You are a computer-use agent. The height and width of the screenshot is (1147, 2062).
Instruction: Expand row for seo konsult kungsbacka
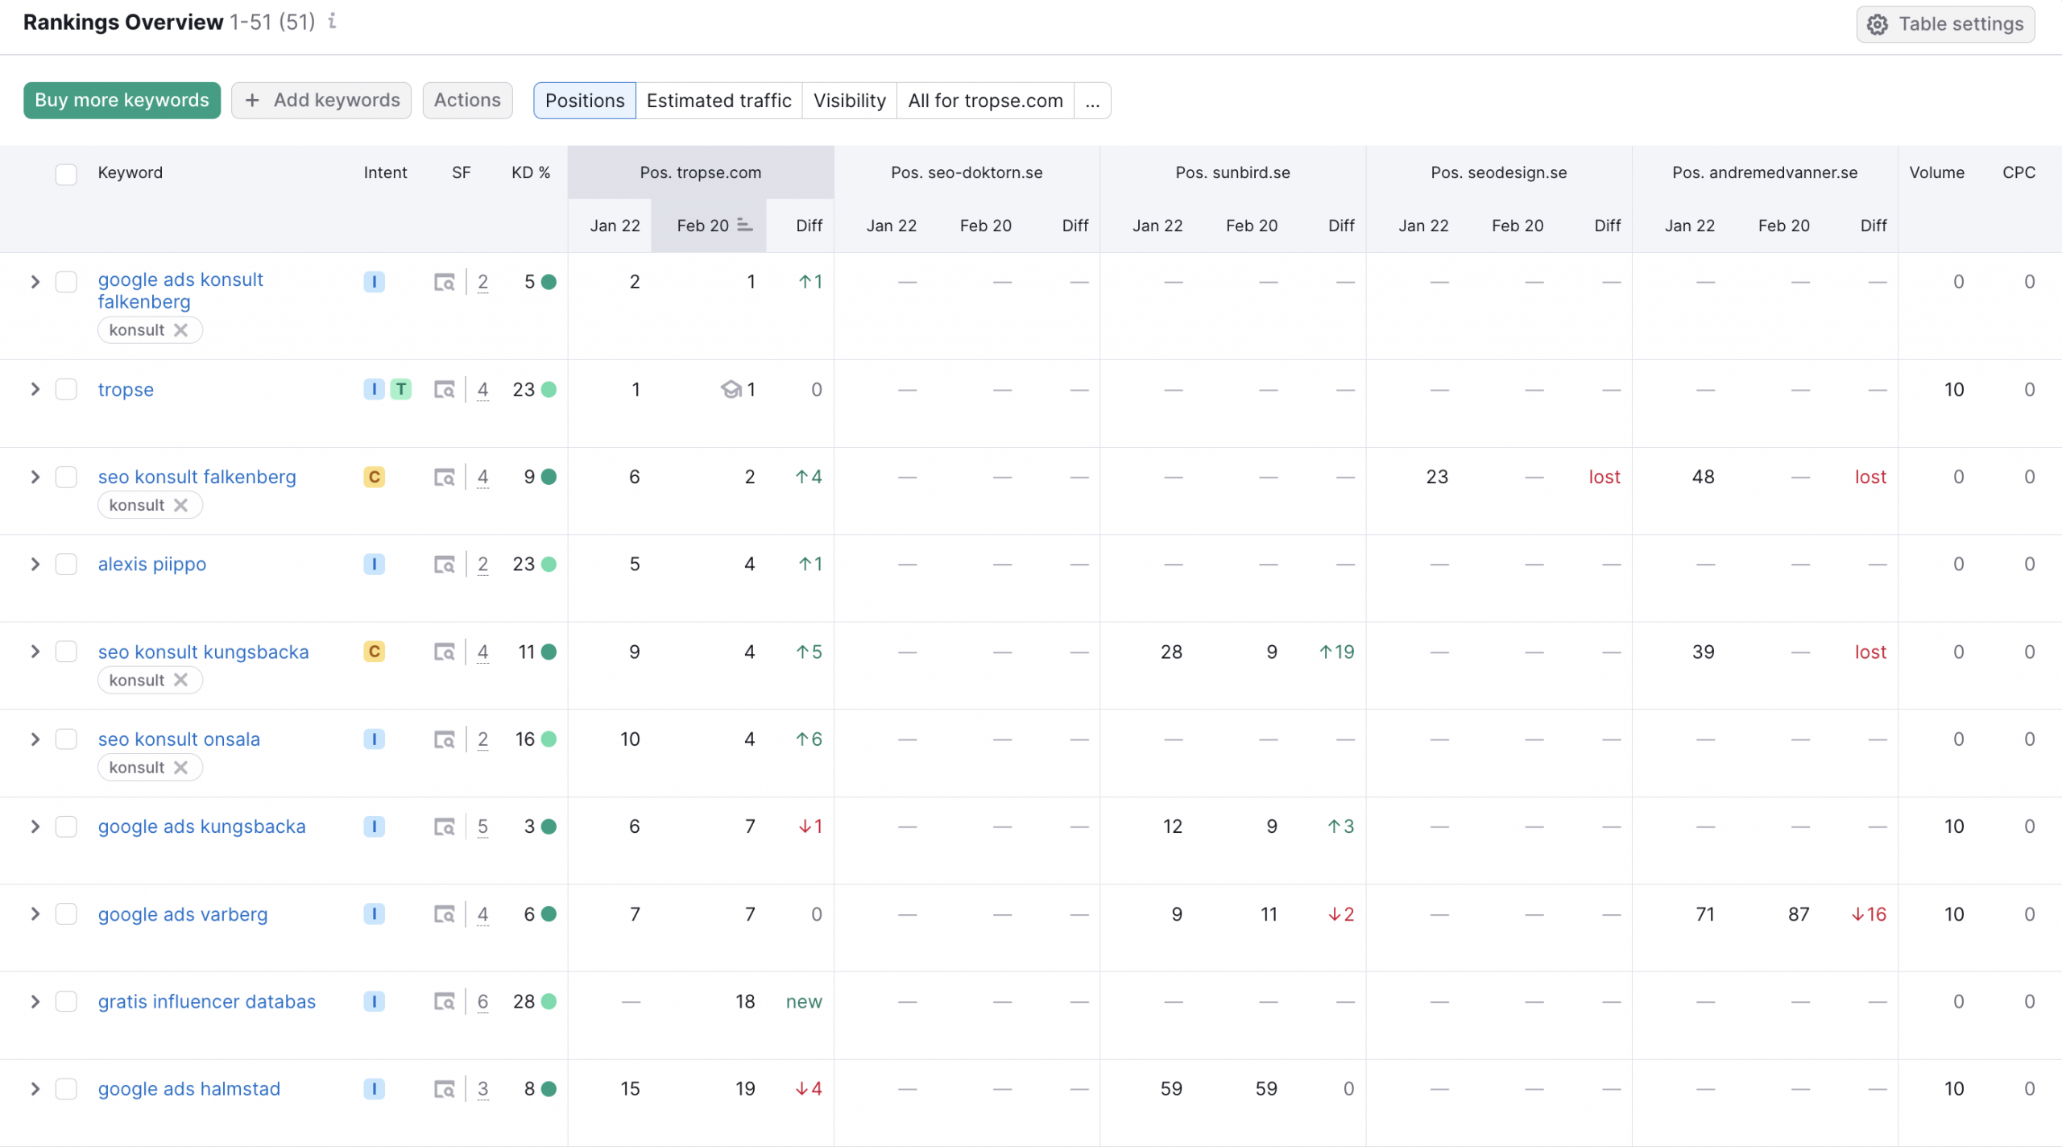(x=35, y=652)
